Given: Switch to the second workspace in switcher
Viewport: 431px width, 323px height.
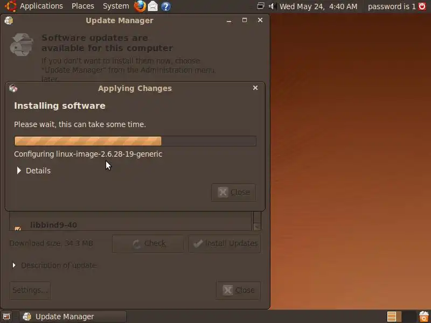Looking at the screenshot, I should [409, 317].
